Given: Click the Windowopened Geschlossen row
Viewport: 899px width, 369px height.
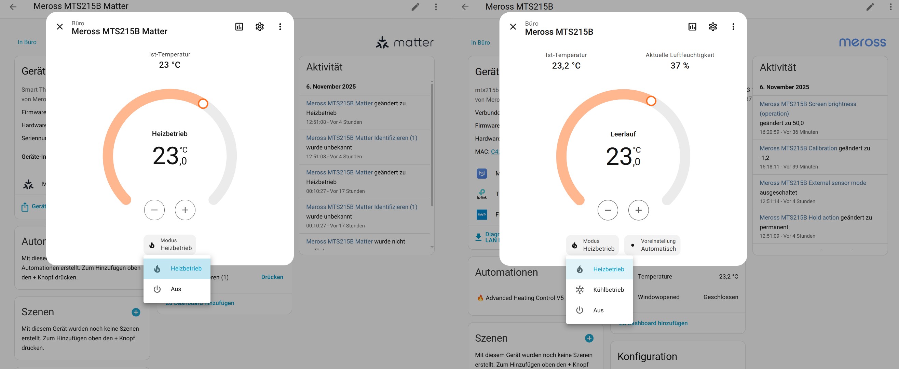Looking at the screenshot, I should click(688, 297).
